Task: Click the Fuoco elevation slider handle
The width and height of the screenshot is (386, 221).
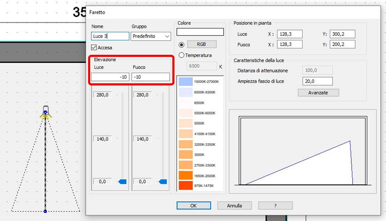Action: 163,182
